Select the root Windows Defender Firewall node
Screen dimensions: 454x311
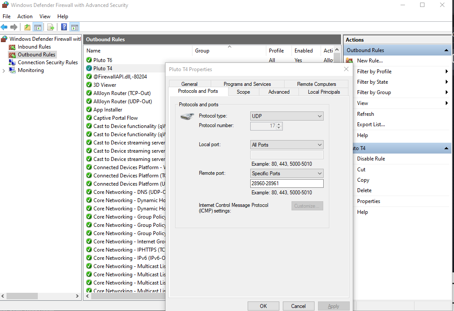click(x=45, y=39)
